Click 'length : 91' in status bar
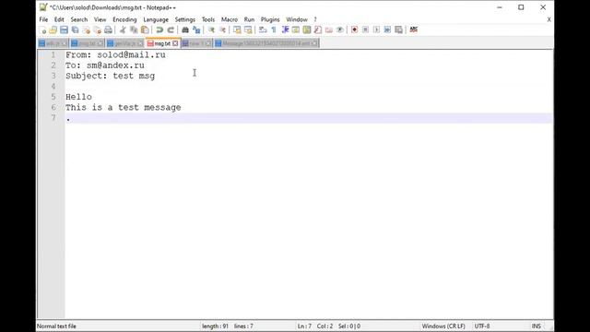Viewport: 590px width, 332px height. pos(215,326)
